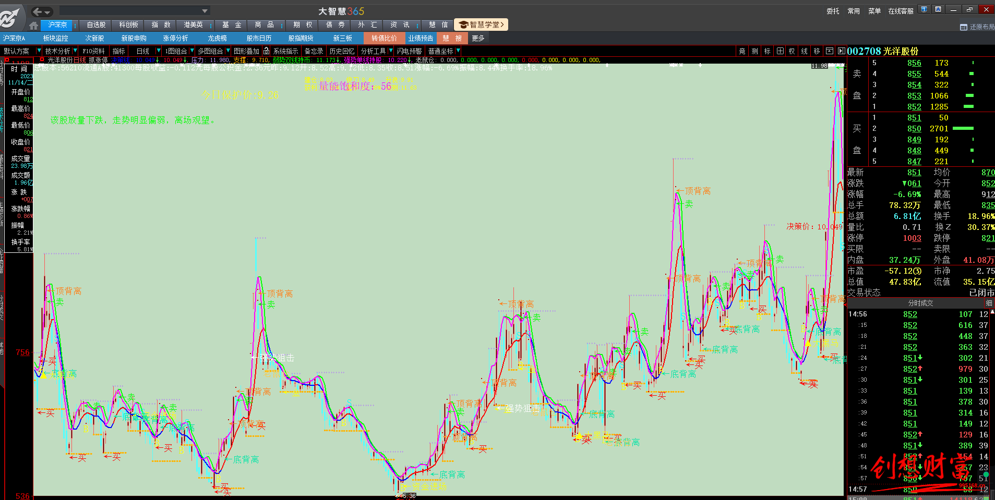Click the monitor display icon in the title bar
This screenshot has height=500, width=995.
coord(924,9)
